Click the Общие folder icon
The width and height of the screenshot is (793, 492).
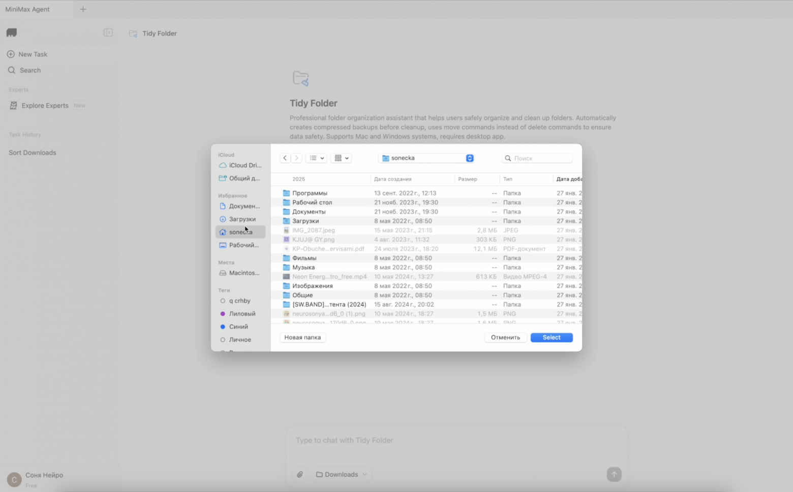click(x=286, y=295)
